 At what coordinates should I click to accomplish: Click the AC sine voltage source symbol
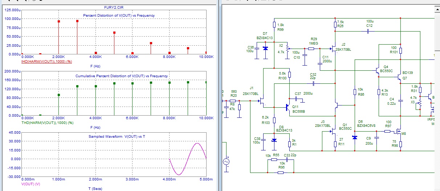pyautogui.click(x=226, y=162)
